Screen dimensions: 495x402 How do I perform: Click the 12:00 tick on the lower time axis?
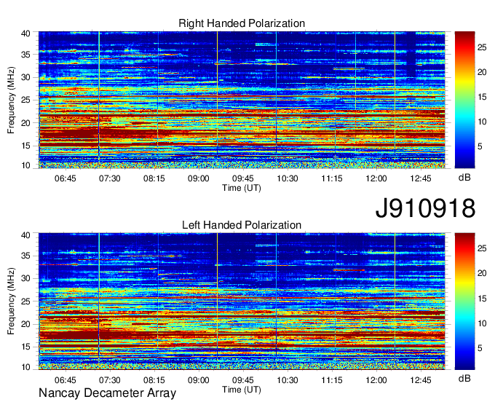[x=376, y=380]
